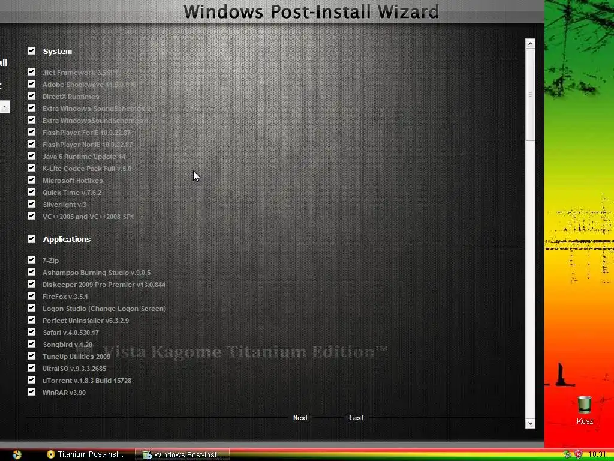Click the Next button

coord(300,418)
